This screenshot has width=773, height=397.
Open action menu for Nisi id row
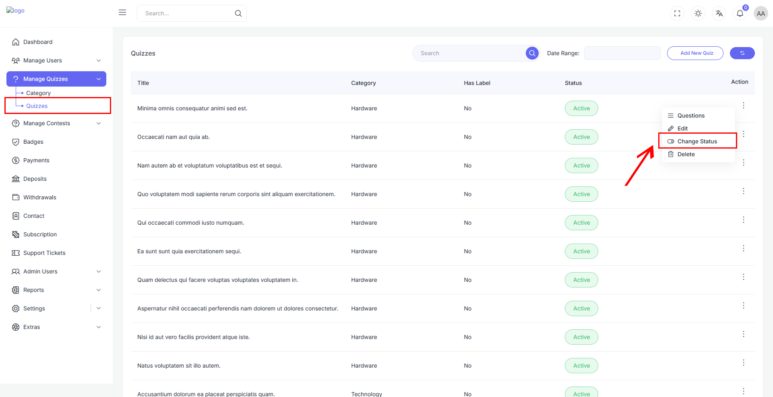(744, 334)
